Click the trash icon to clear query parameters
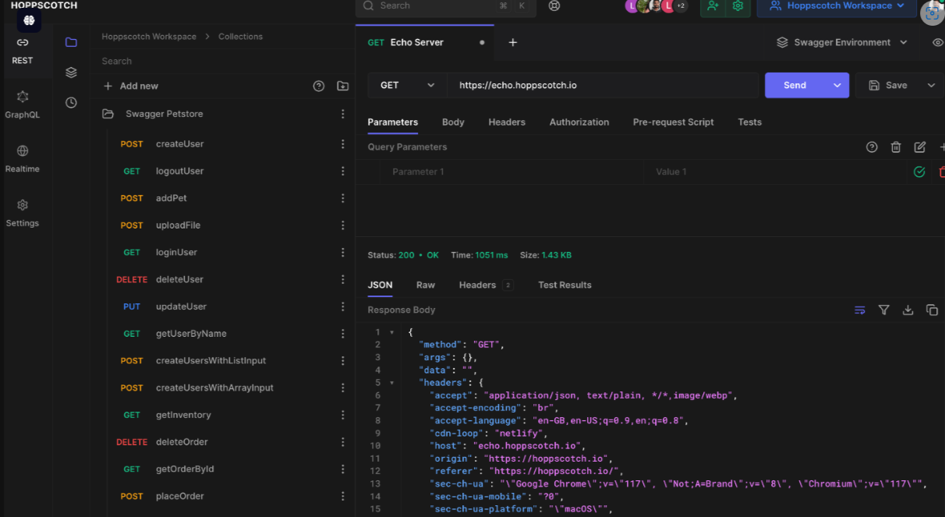945x517 pixels. 896,147
